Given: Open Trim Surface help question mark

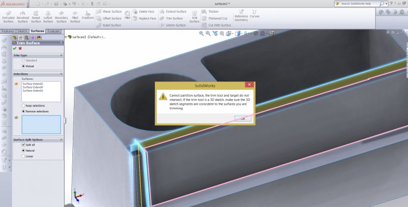Looking at the screenshot, I should (61, 43).
